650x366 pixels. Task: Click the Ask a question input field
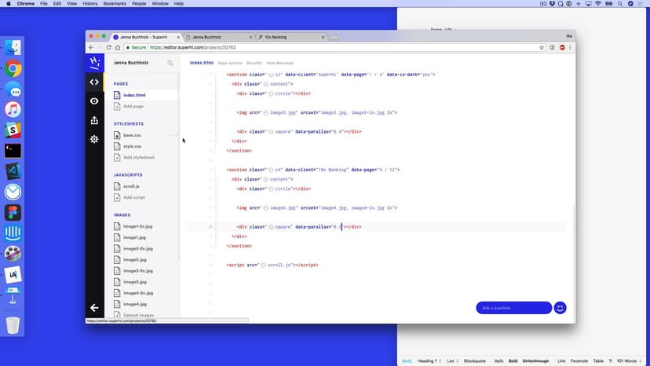[x=513, y=308]
